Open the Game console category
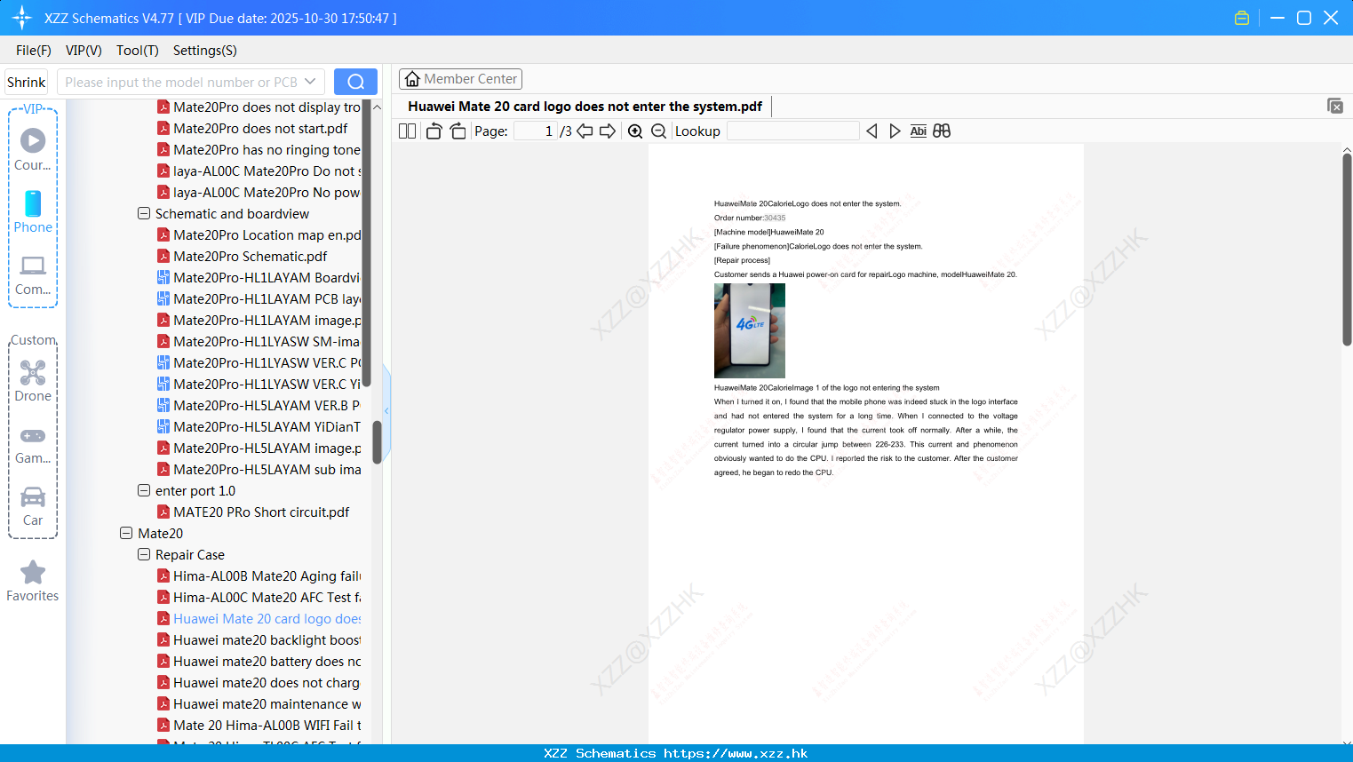Viewport: 1353px width, 762px height. [x=33, y=445]
